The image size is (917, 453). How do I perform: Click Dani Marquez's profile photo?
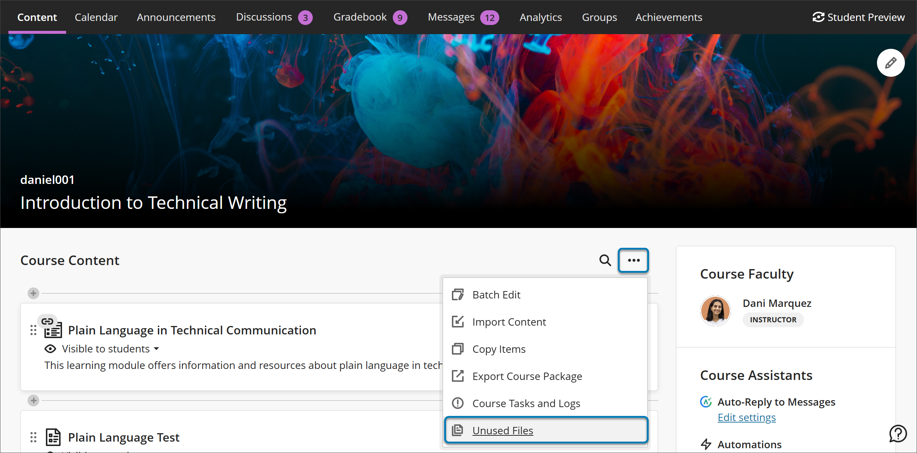click(715, 311)
